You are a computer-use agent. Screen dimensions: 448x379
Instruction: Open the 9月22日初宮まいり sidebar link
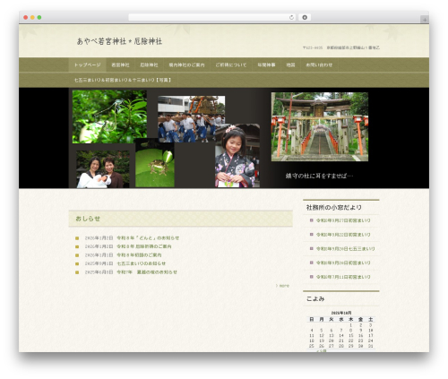(343, 235)
